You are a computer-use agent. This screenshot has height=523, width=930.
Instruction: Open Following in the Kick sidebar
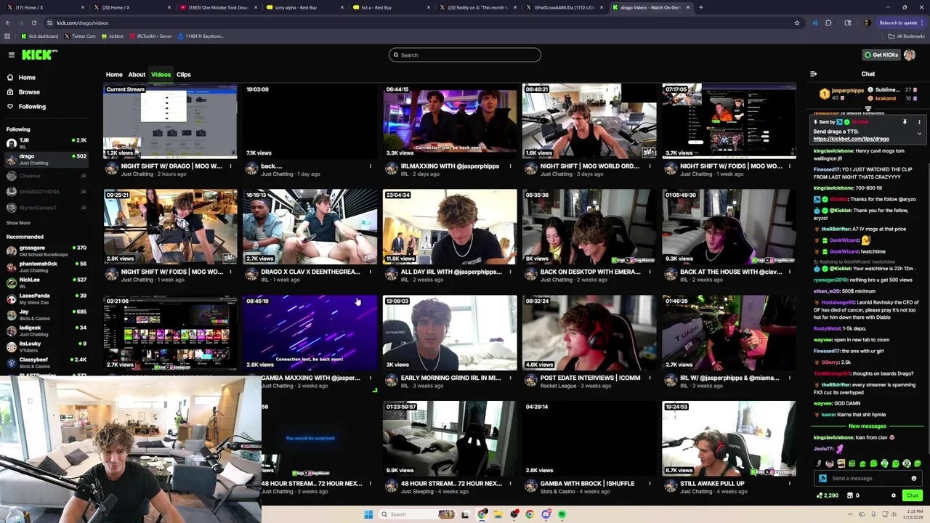[32, 107]
